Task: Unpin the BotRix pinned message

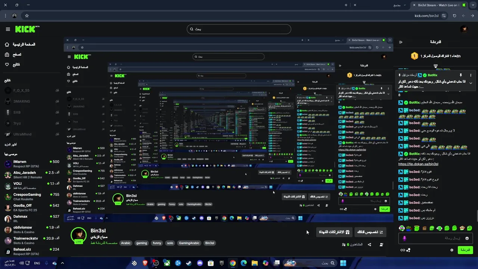Action: point(461,75)
